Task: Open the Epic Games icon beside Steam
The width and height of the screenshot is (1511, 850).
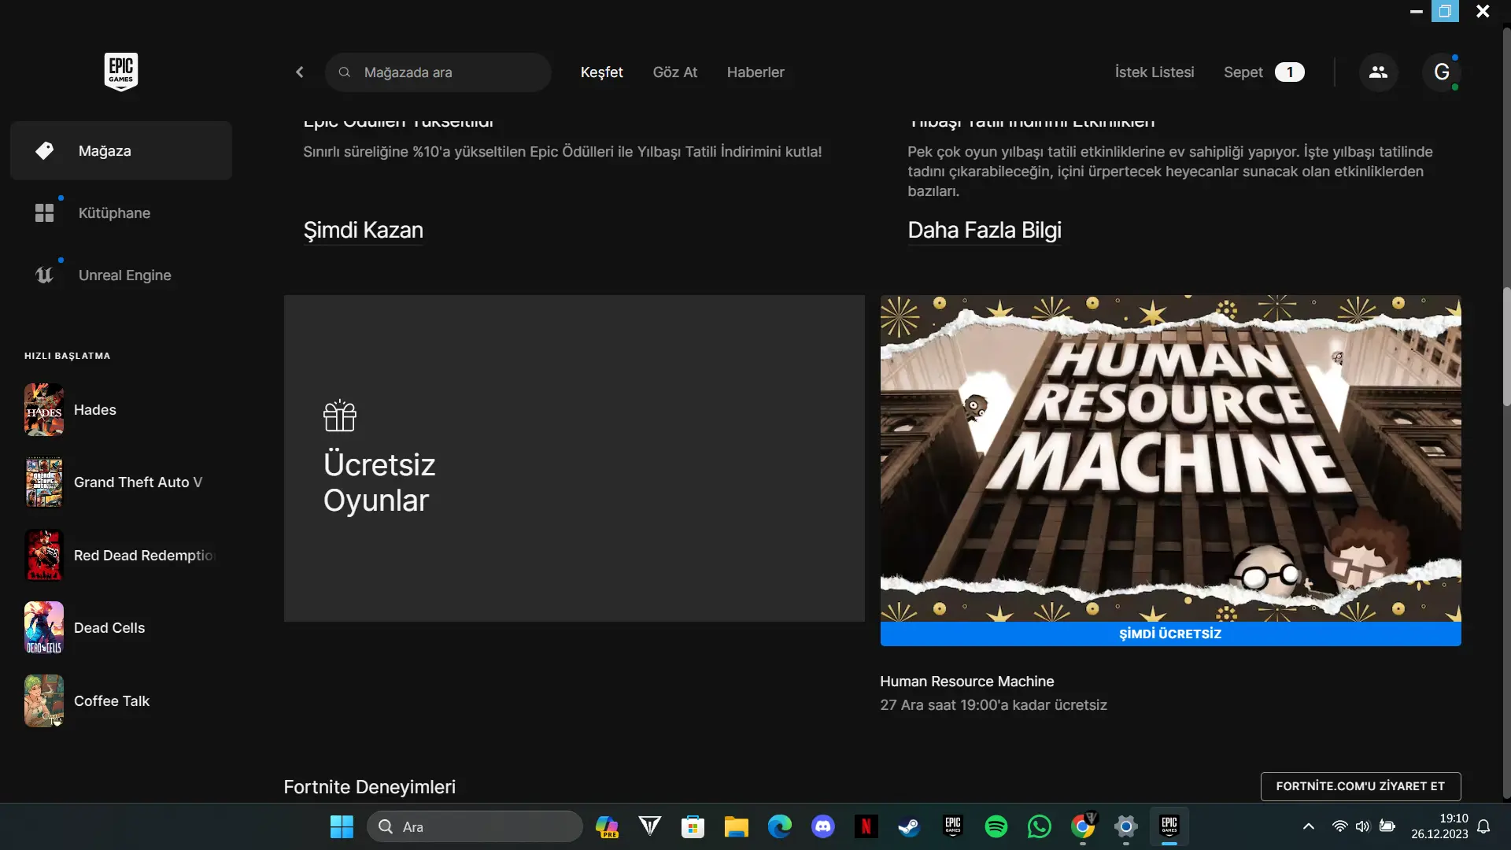Action: [953, 826]
